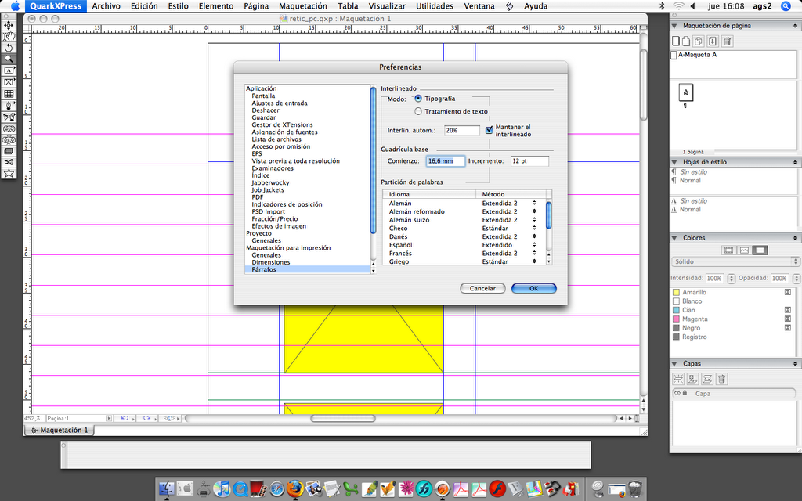This screenshot has height=501, width=802.
Task: Select Gestor de XTensions preference
Action: 282,124
